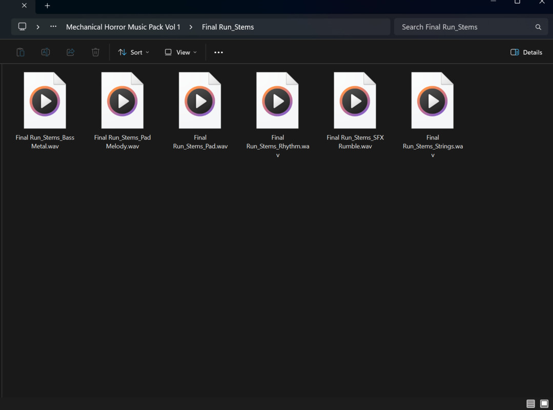Switch to details list view icon in status bar

click(531, 403)
